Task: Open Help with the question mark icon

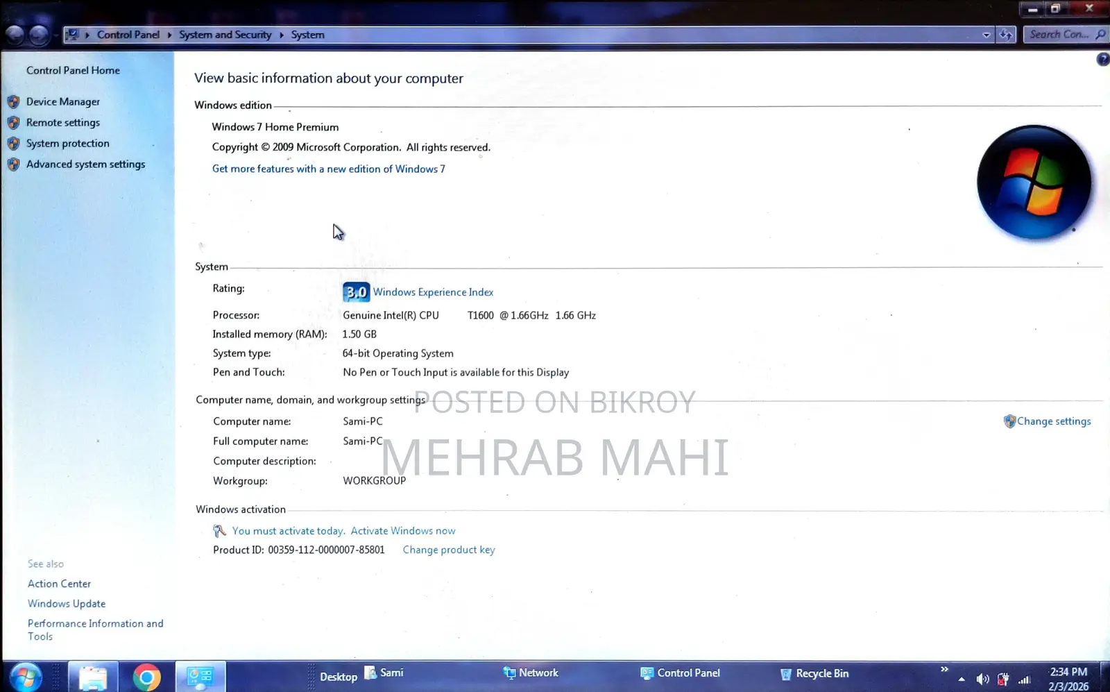Action: pyautogui.click(x=1103, y=60)
